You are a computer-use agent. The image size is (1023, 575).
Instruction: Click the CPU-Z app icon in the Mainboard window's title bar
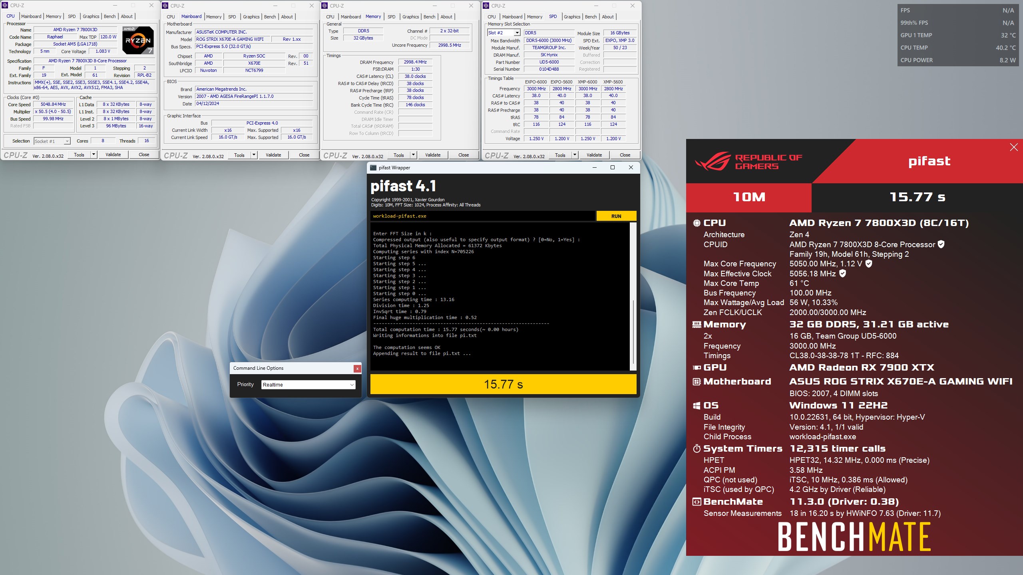[x=165, y=6]
